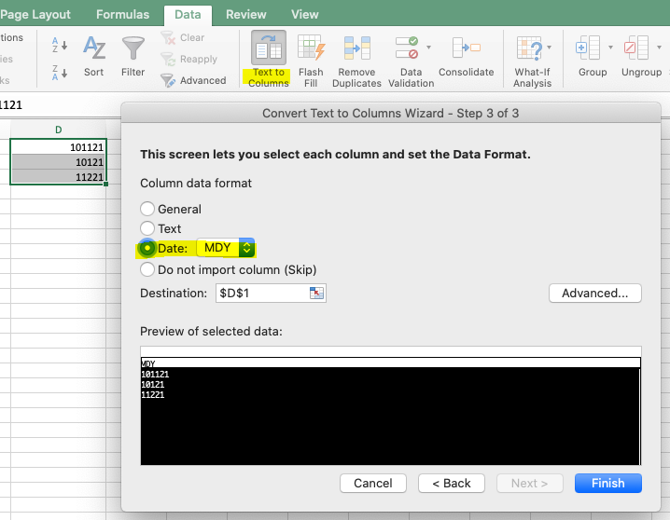Select the Data ribbon tab
The height and width of the screenshot is (520, 670).
(x=188, y=15)
